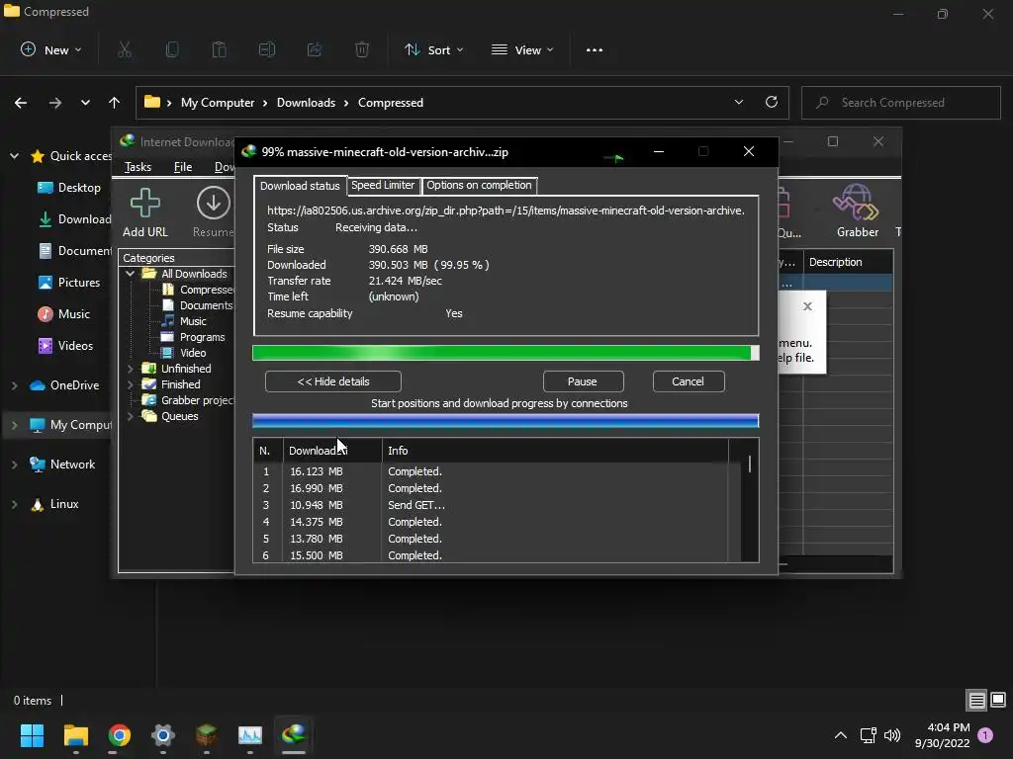The height and width of the screenshot is (759, 1013).
Task: Click the Paste icon in File Explorer toolbar
Action: [x=219, y=49]
